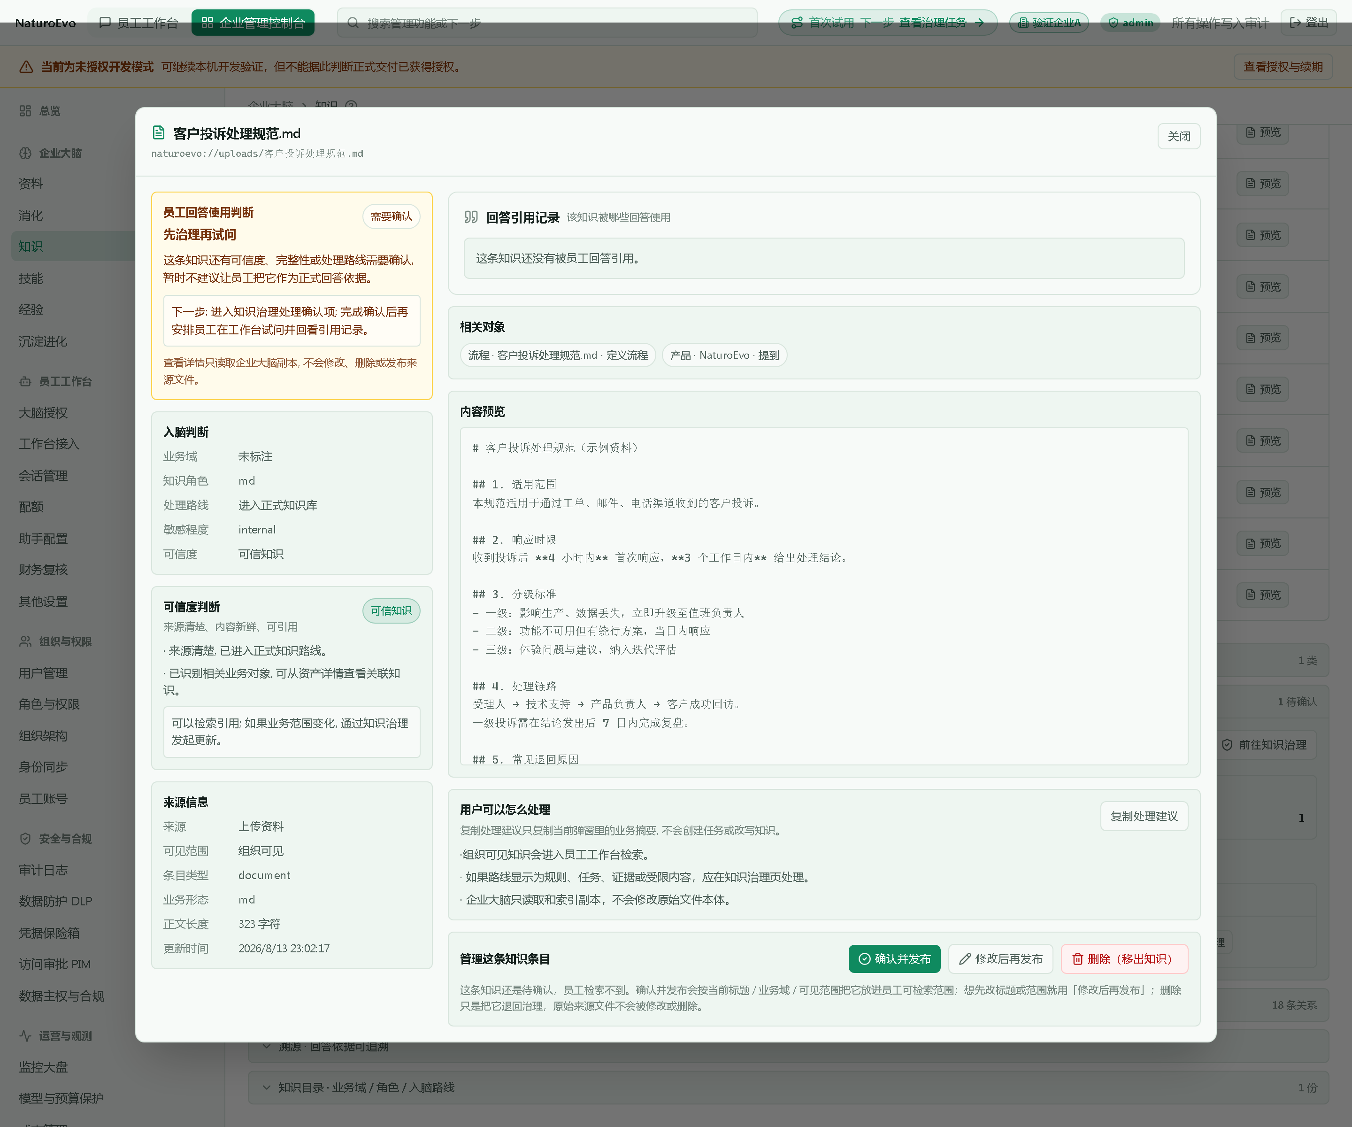
Task: Click the 可信知识 badge in 可信度判断
Action: pos(391,610)
